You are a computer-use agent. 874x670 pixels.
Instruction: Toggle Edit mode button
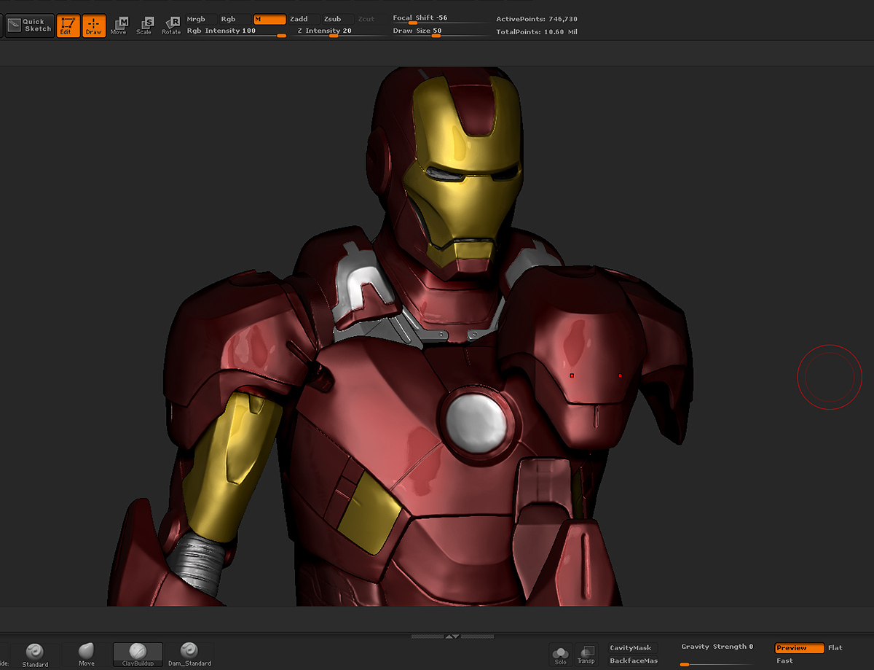click(x=68, y=26)
